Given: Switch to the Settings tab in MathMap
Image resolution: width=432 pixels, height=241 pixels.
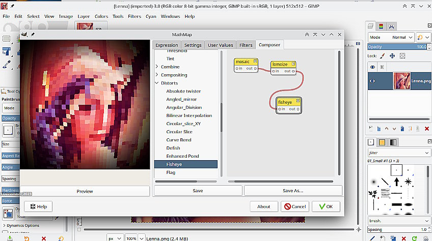Looking at the screenshot, I should tap(193, 45).
